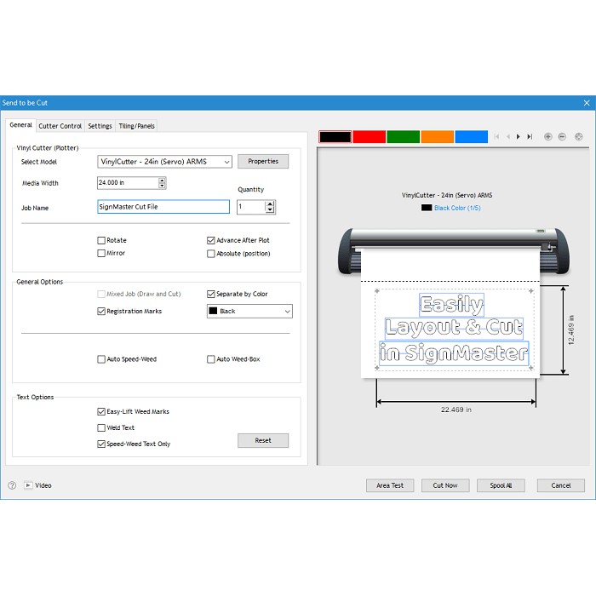Increase Quantity with the up stepper

coord(270,203)
